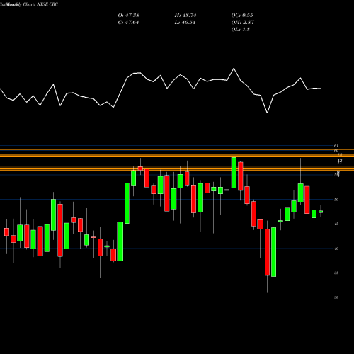Click the OL: 1.8 readout
This screenshot has width=354, height=354.
pyautogui.click(x=240, y=30)
